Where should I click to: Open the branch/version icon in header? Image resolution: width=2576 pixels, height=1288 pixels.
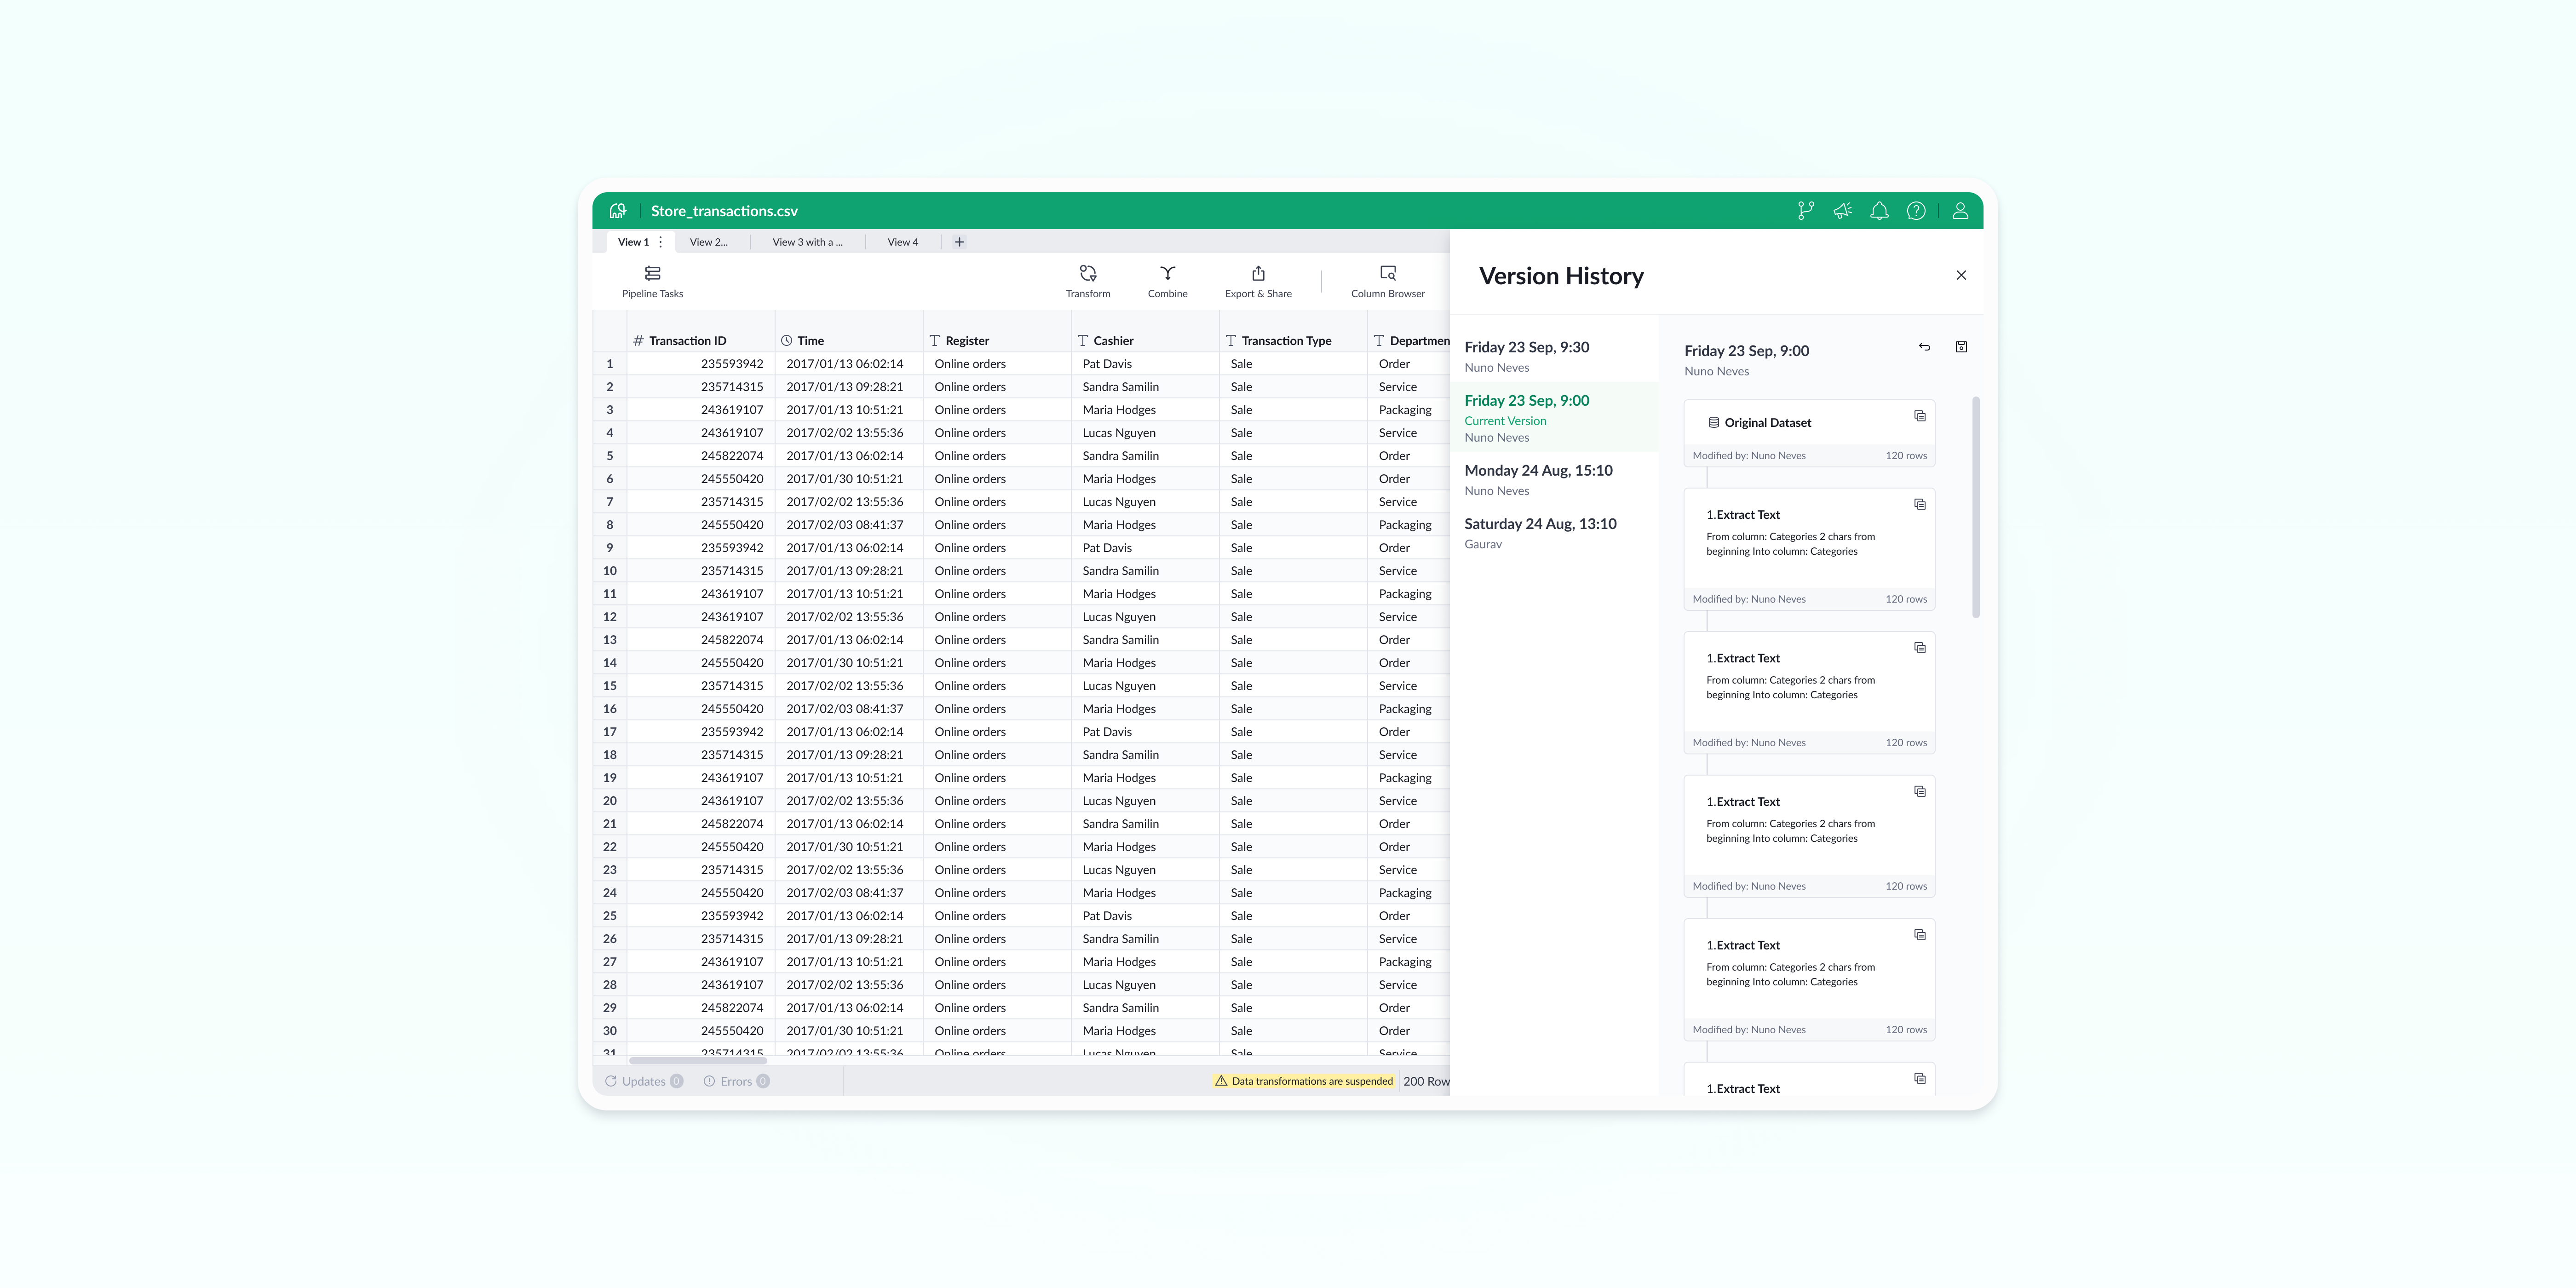(1806, 211)
